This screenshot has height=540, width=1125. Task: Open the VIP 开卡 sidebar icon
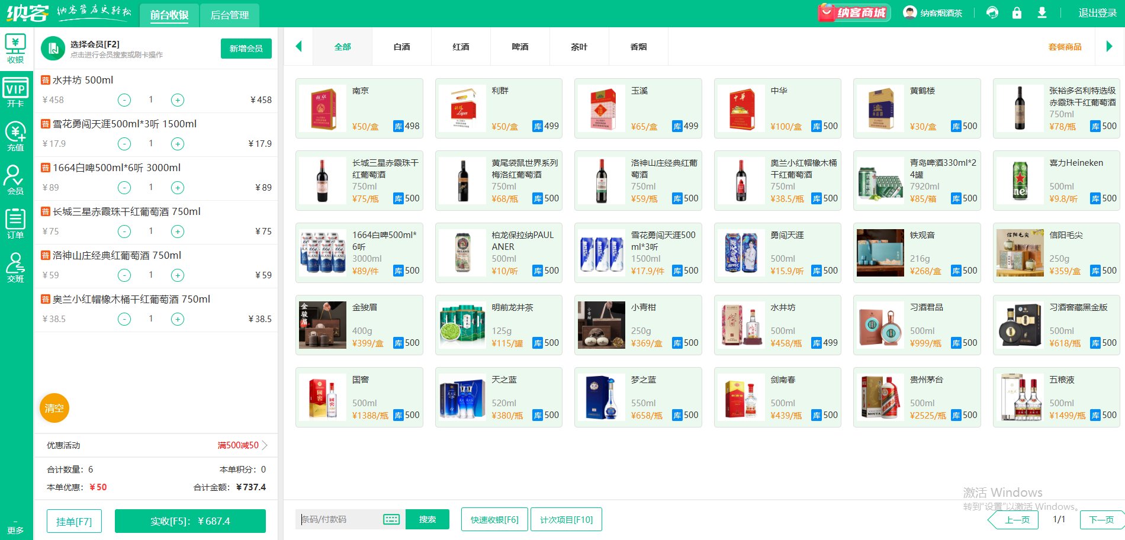(15, 93)
